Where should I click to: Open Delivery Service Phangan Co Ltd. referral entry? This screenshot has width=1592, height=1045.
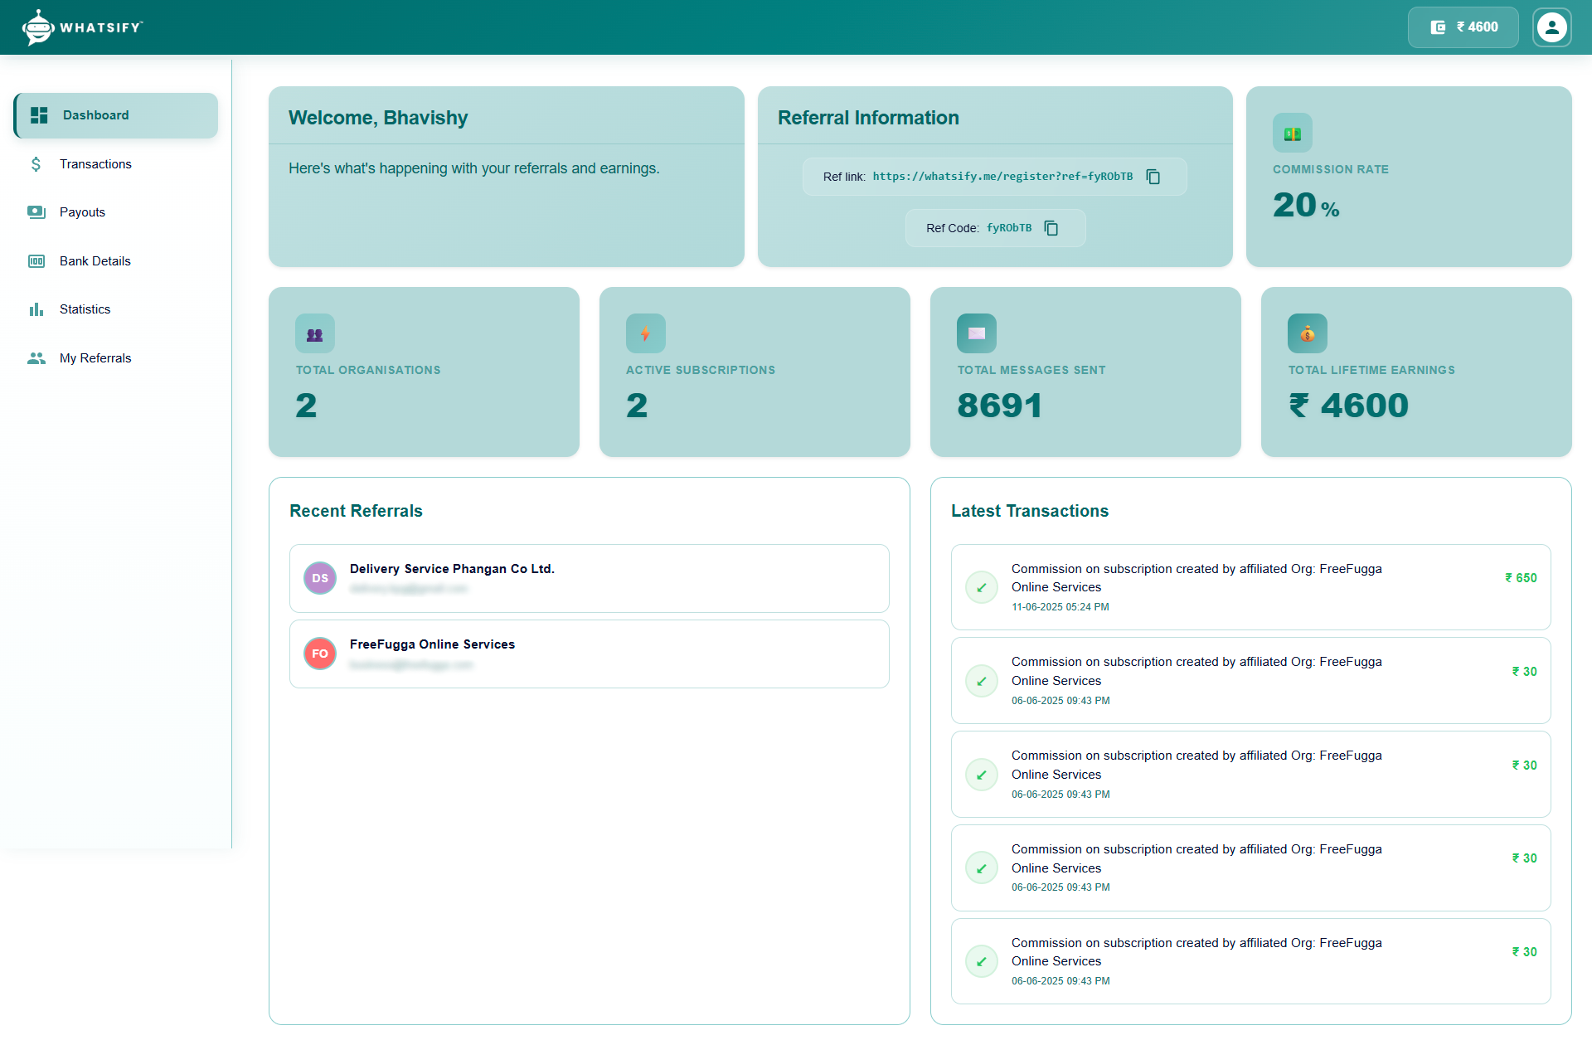coord(589,578)
